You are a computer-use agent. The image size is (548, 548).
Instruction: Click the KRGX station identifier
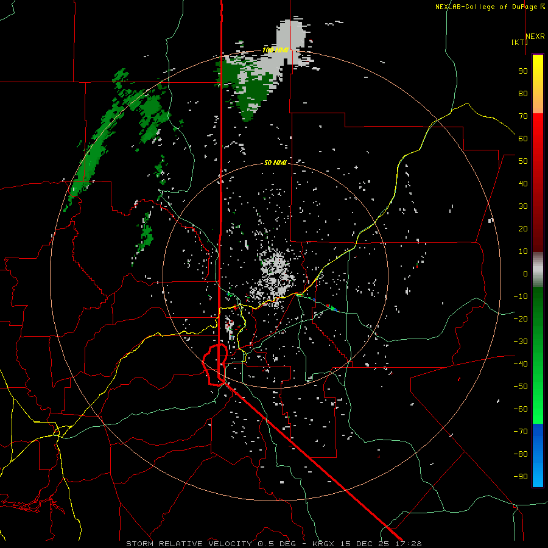(x=323, y=544)
